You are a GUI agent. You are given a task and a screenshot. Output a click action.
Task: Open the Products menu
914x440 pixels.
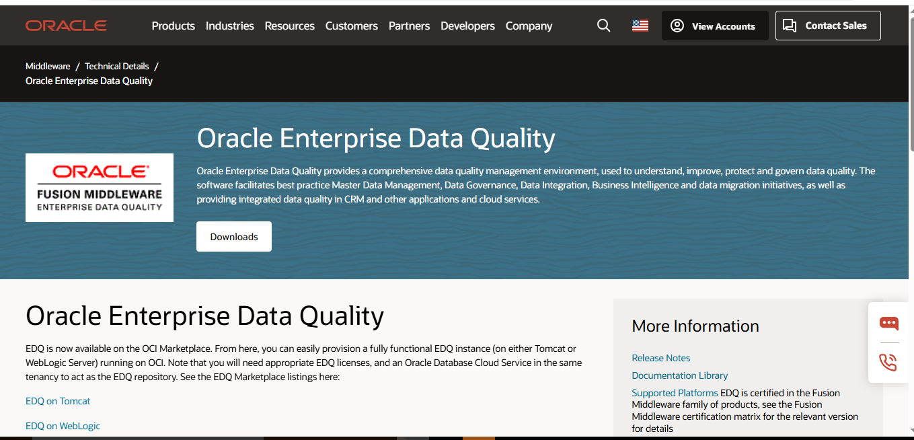tap(173, 26)
